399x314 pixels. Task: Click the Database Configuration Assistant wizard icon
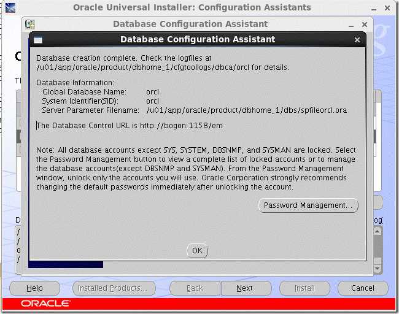[x=30, y=25]
